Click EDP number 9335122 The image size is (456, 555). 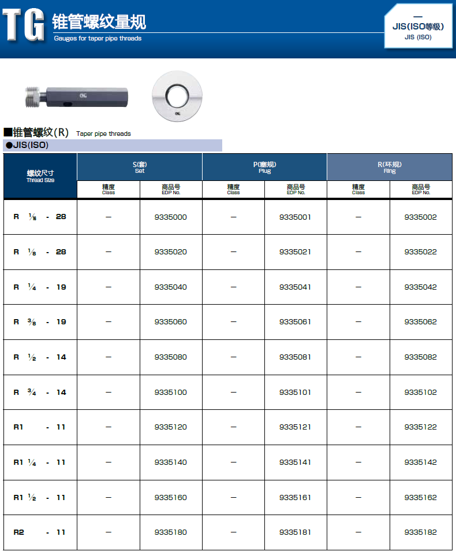(x=421, y=427)
